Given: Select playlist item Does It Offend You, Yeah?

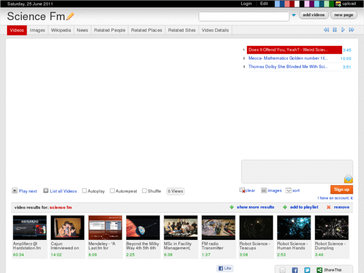Looking at the screenshot, I should (294, 50).
